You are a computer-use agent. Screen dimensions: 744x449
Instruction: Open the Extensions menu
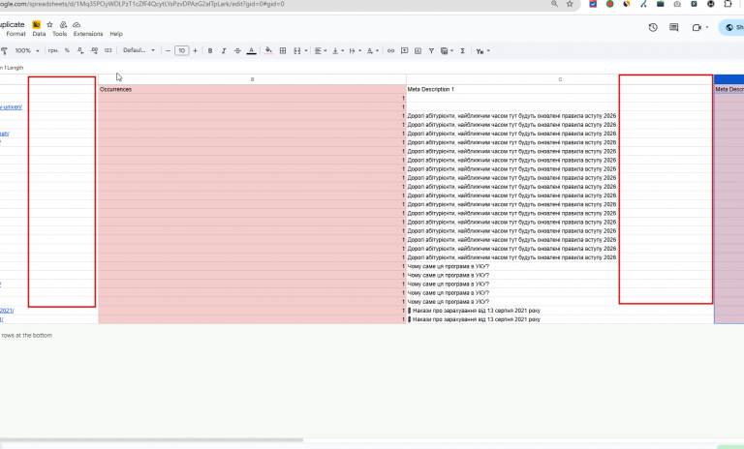pos(88,34)
